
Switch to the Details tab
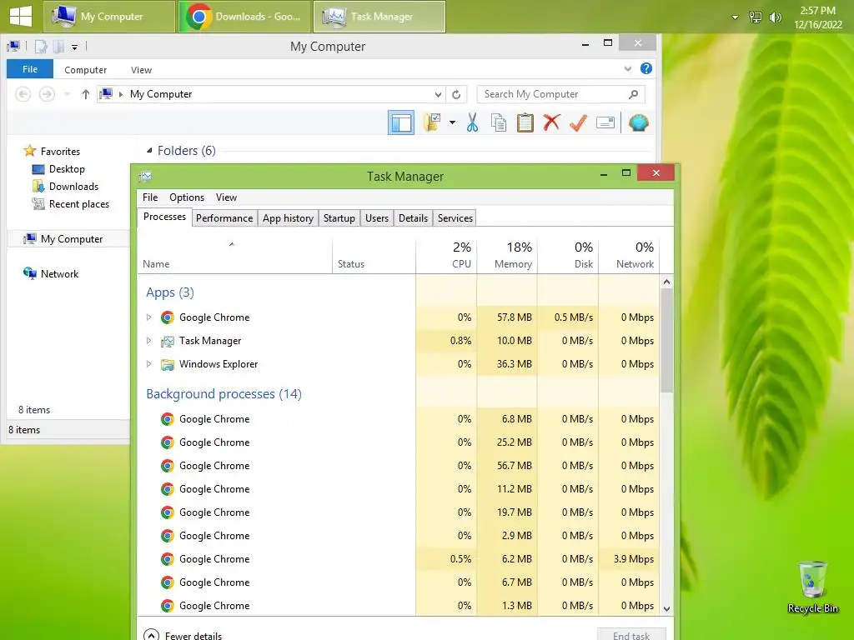pyautogui.click(x=414, y=218)
